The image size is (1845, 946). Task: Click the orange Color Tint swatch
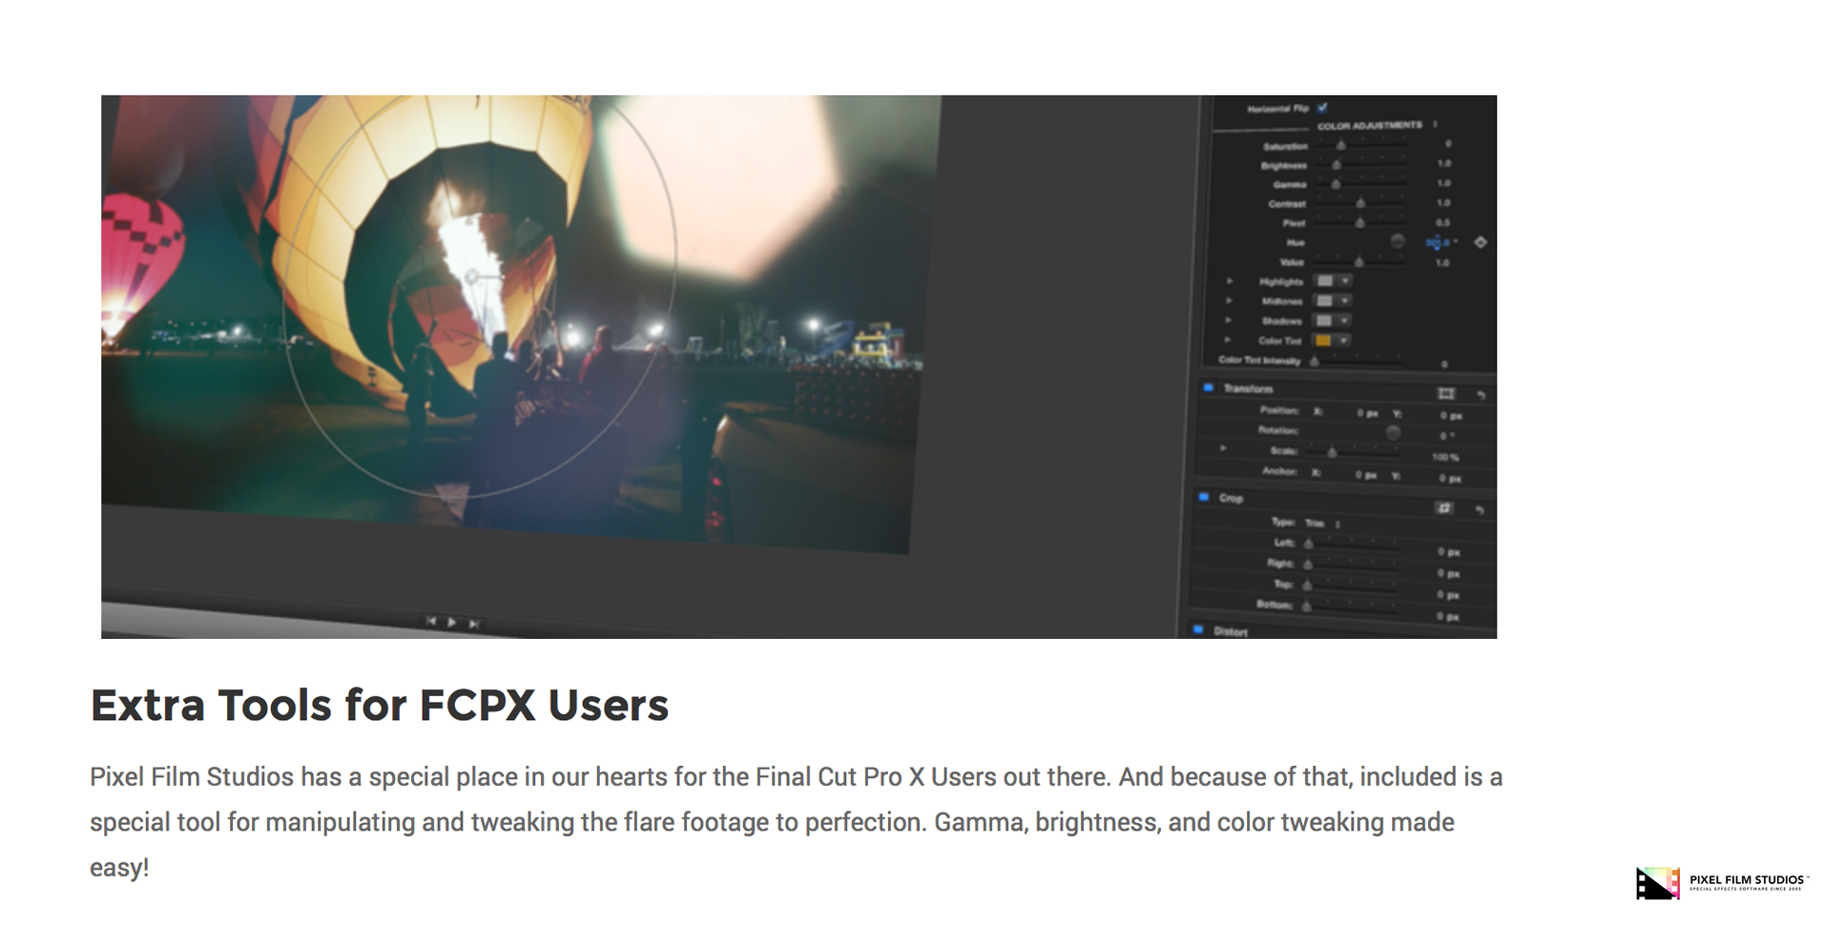click(x=1323, y=340)
